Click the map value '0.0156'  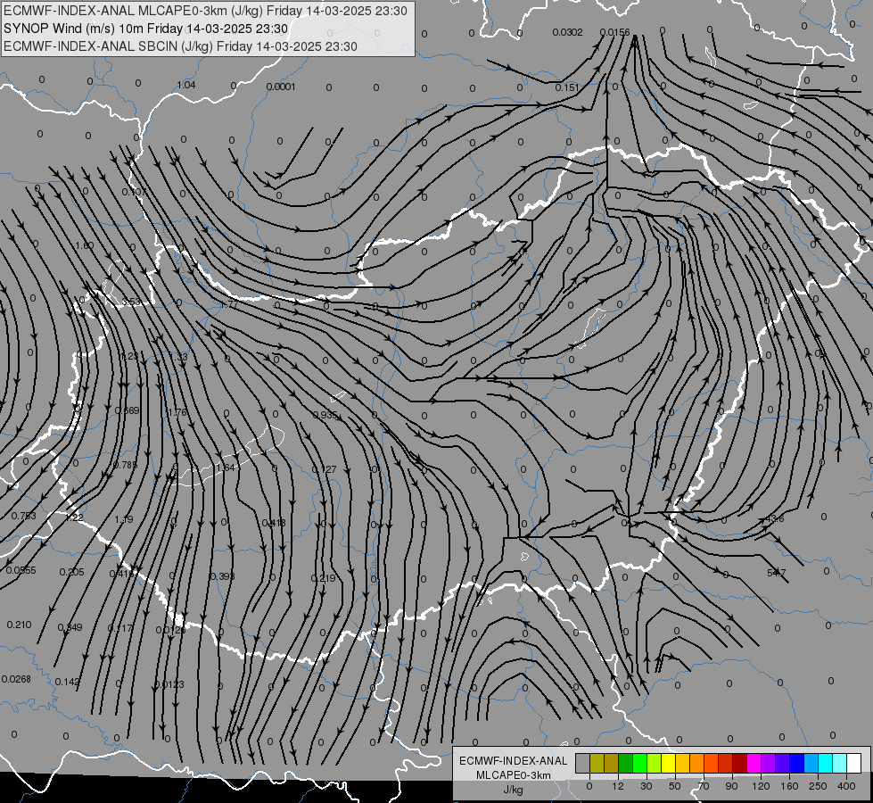click(x=614, y=32)
